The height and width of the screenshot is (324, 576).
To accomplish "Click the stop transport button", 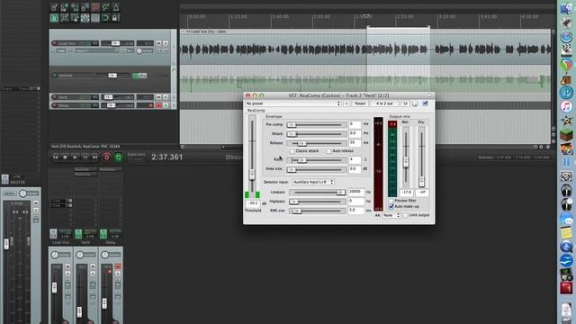I will (x=66, y=157).
